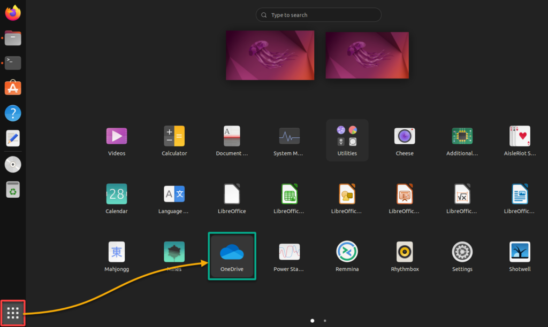Open the Calculator app

pos(174,136)
